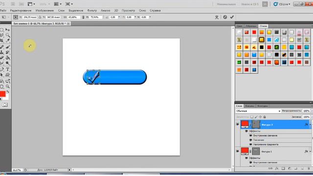
Task: Select the Path Selection arrow tool
Action: 2,75
